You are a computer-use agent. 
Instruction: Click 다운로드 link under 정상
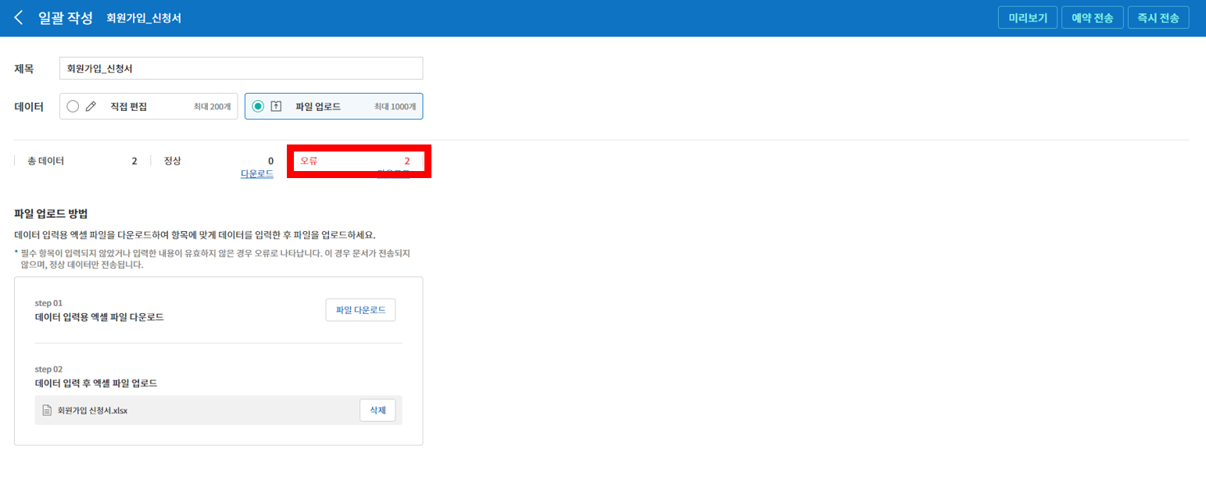pyautogui.click(x=257, y=174)
